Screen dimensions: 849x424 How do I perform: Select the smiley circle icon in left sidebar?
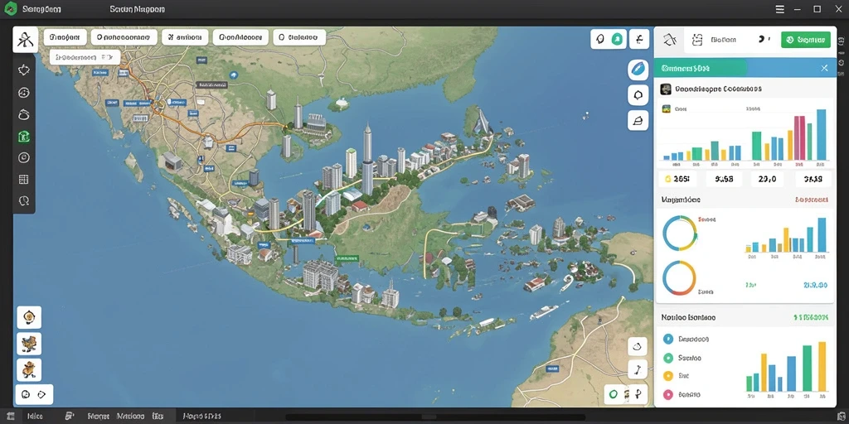point(24,93)
